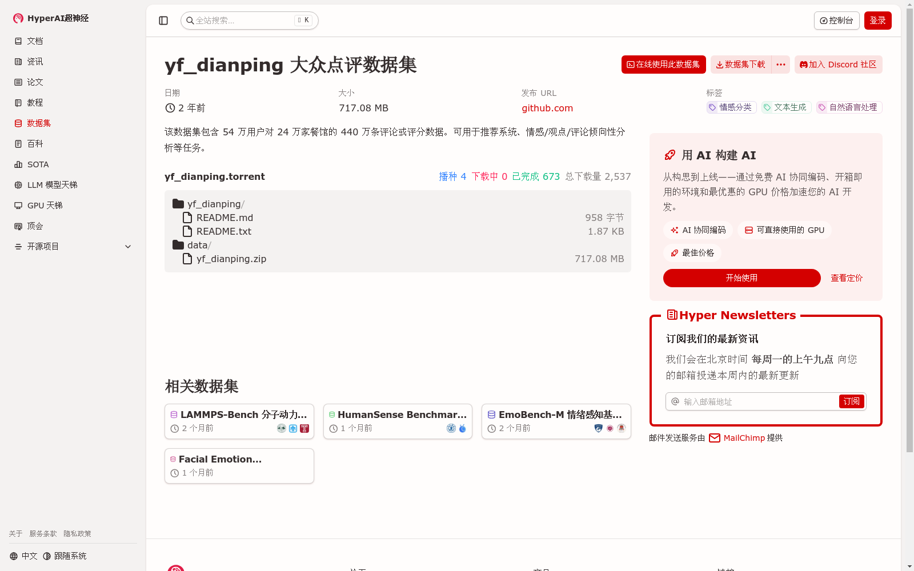Open the three-dots more options dropdown
Screen dimensions: 914x571
point(781,65)
